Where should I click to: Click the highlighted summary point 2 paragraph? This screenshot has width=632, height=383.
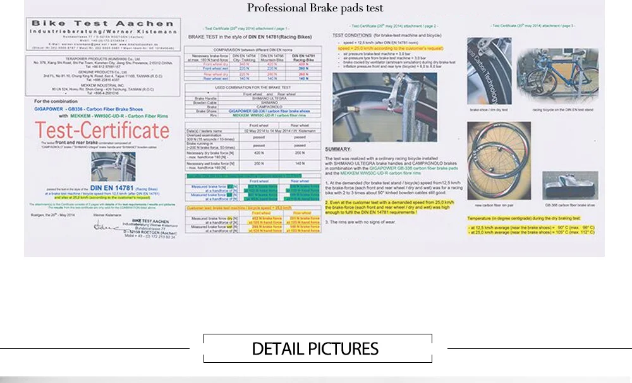389,207
